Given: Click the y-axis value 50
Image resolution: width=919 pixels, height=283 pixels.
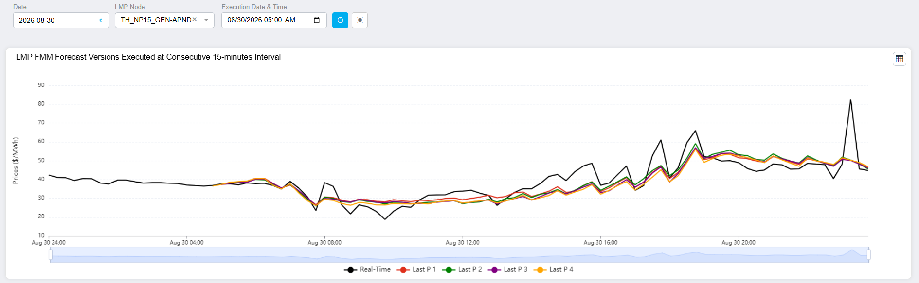Looking at the screenshot, I should [x=41, y=160].
